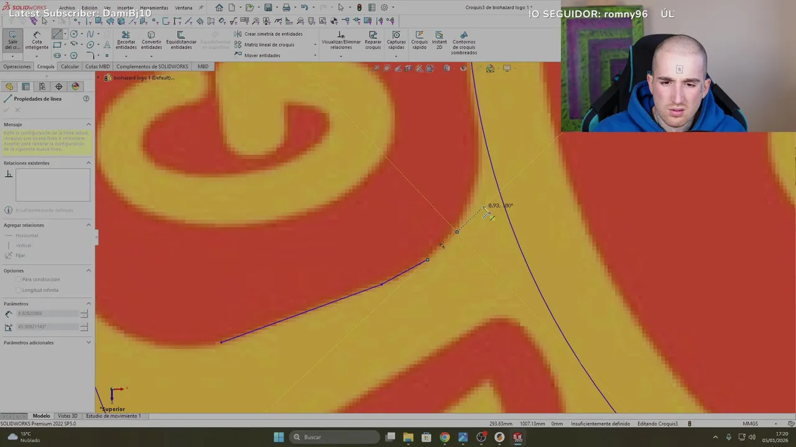Open the Options gear icon

click(384, 7)
